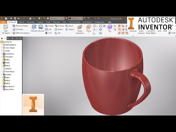The width and height of the screenshot is (176, 132).
Task: Select Fillet4 in the model browser
Action: 6,81
